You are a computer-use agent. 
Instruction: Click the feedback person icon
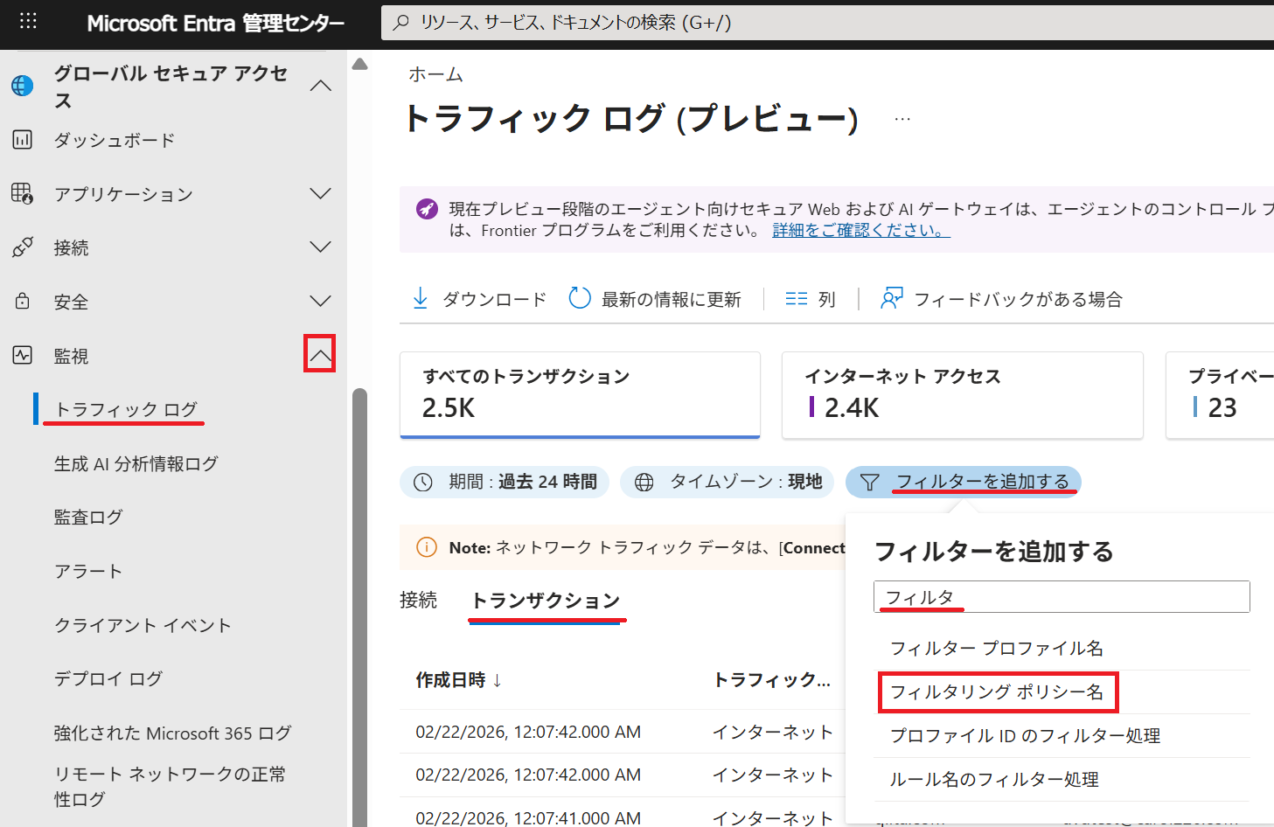pos(892,298)
